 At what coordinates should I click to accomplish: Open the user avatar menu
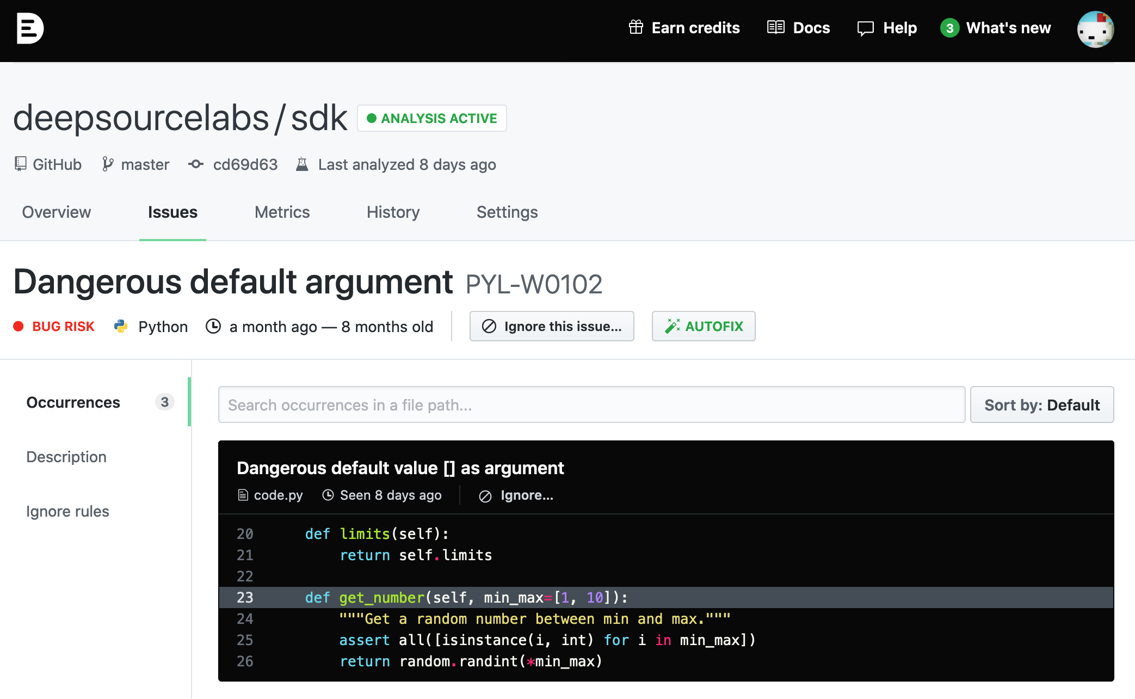[x=1095, y=29]
